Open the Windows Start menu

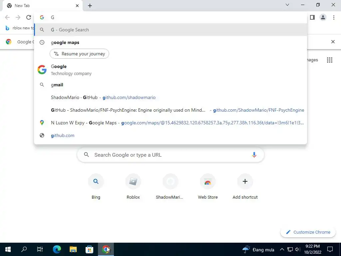8,249
